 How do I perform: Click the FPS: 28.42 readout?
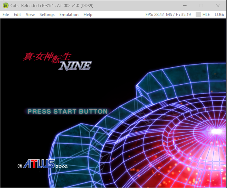click(x=155, y=14)
